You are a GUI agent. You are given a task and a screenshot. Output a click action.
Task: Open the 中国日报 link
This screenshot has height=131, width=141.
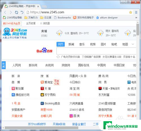[119, 65]
